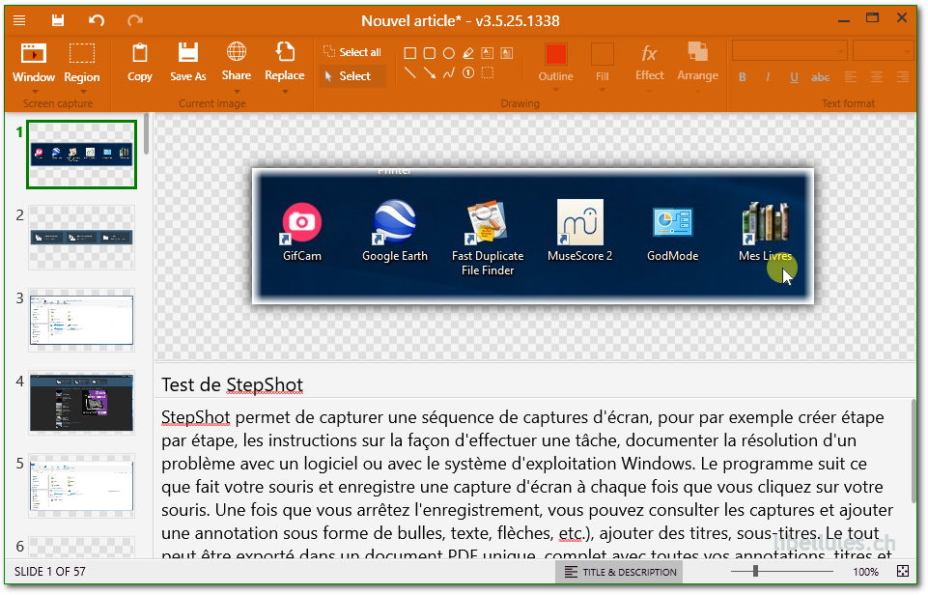Viewport: 928px width, 595px height.
Task: Click the Fill color swatch
Action: click(x=602, y=54)
